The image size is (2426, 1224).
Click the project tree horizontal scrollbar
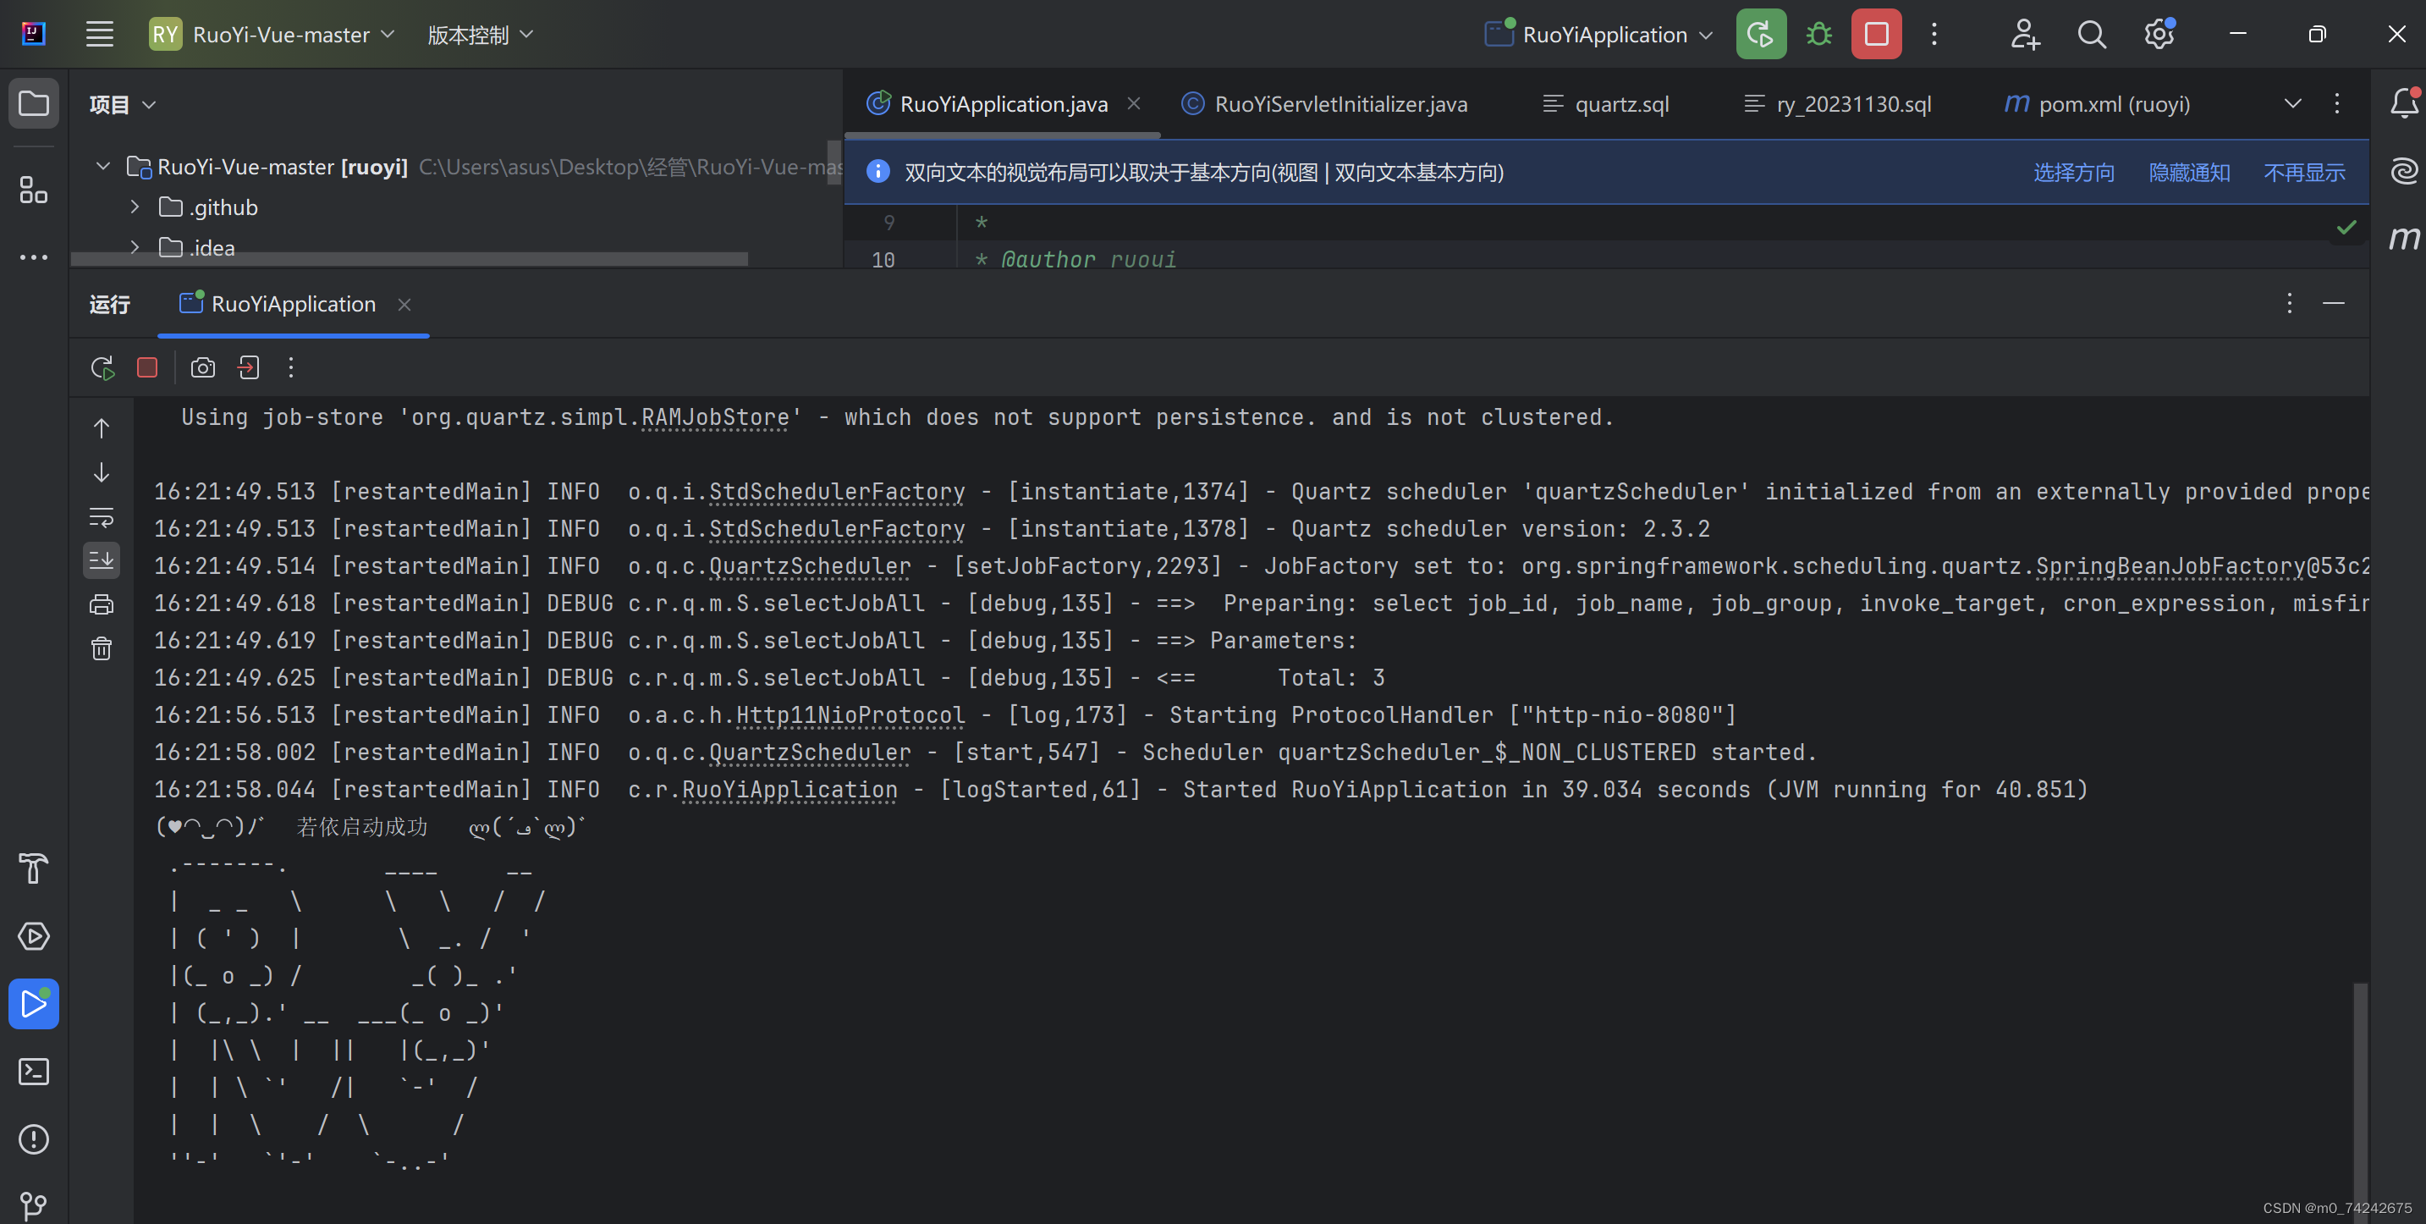[x=410, y=259]
